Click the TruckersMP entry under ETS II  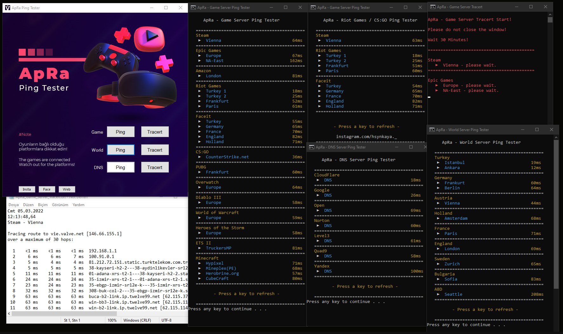[218, 248]
